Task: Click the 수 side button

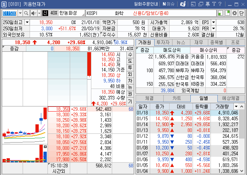Action: [x=130, y=55]
